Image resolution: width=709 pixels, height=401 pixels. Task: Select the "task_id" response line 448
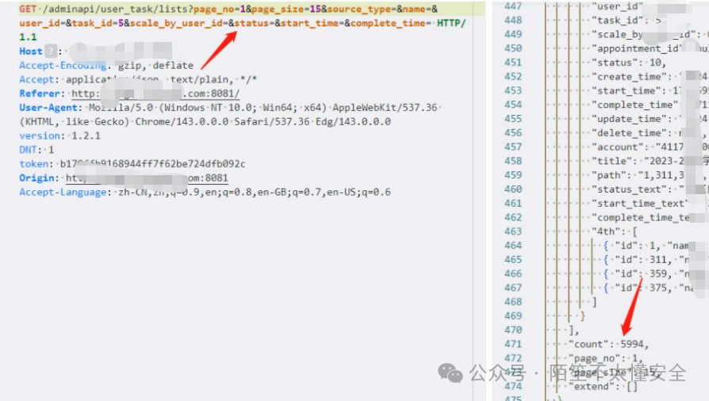[627, 21]
